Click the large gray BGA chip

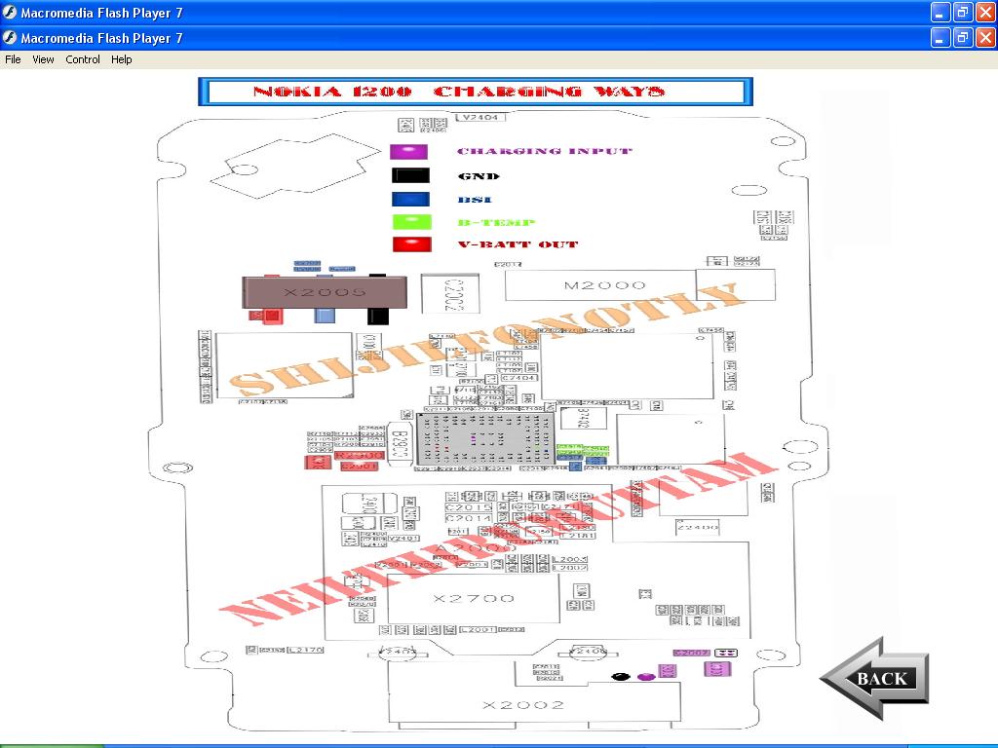click(x=485, y=440)
